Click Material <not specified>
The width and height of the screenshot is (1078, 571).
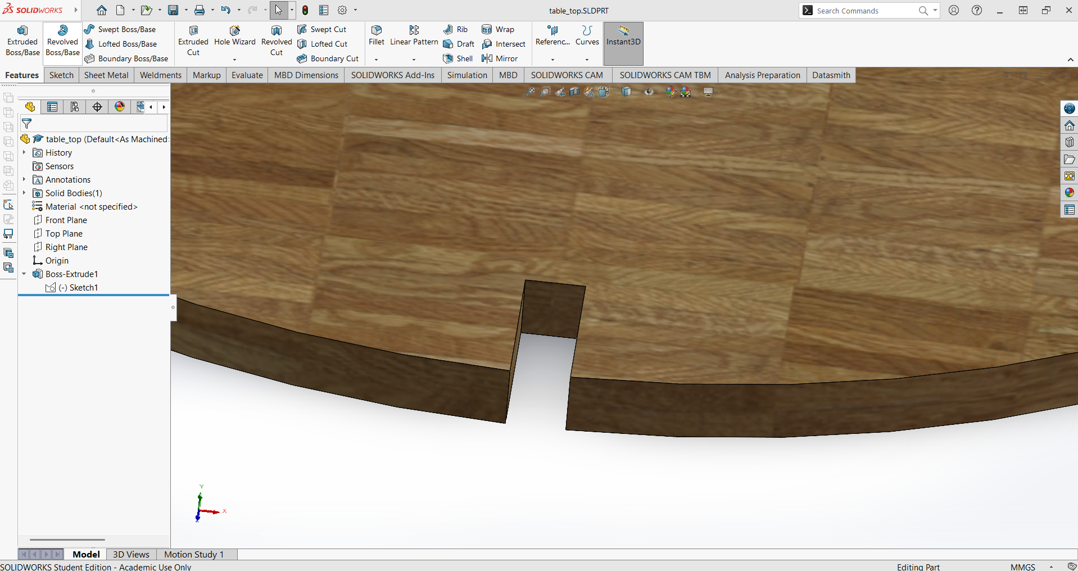(85, 206)
